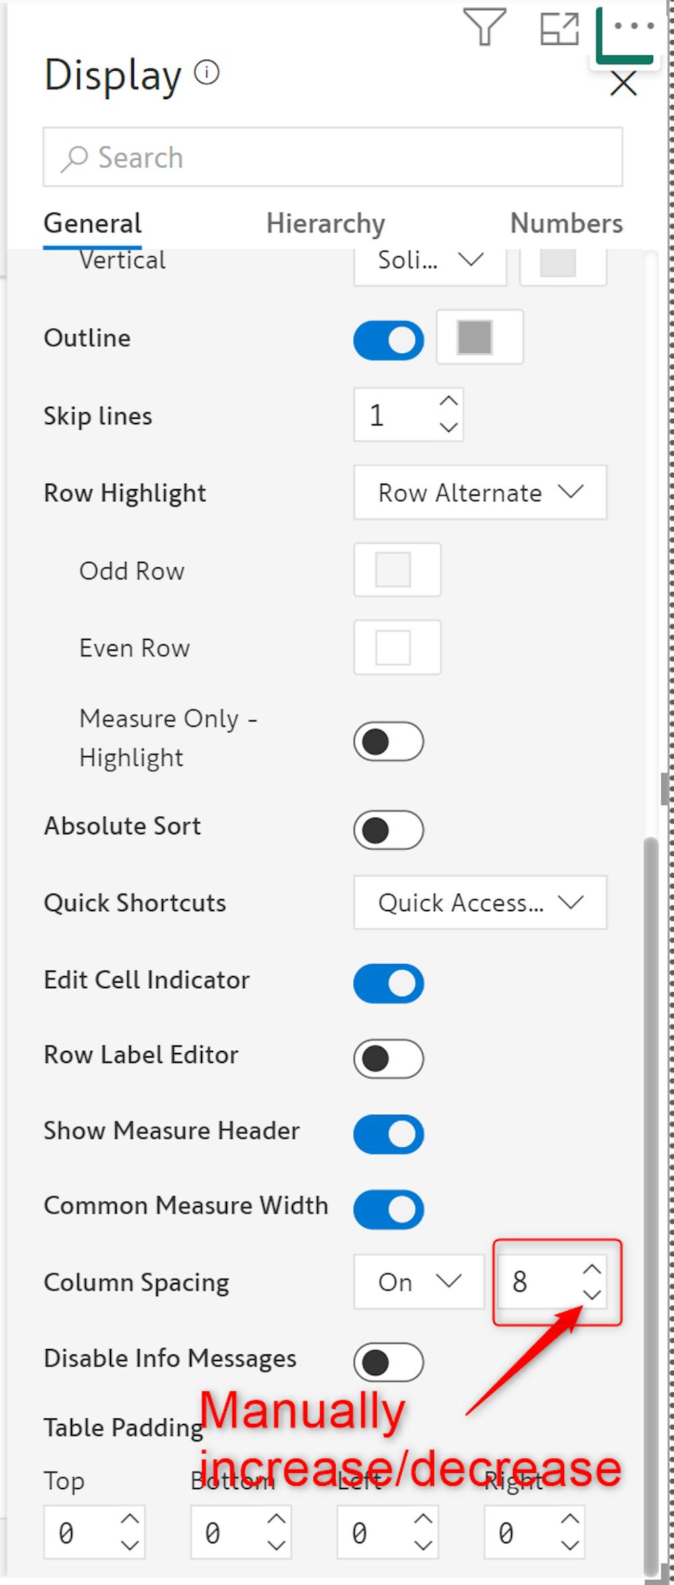Image resolution: width=674 pixels, height=1585 pixels.
Task: Close the Display panel
Action: 623,84
